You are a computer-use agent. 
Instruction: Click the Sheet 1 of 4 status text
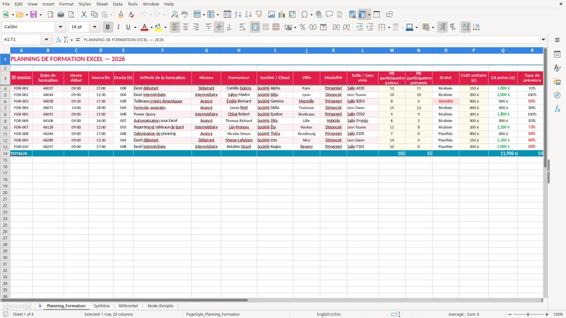pyautogui.click(x=23, y=314)
